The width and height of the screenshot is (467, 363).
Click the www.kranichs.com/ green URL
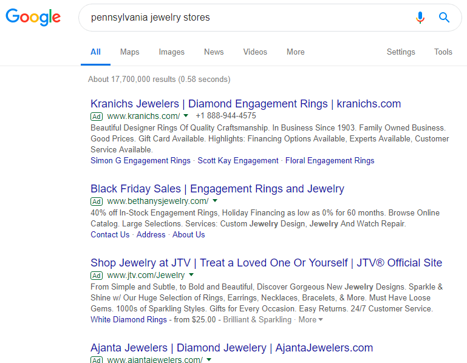[143, 116]
